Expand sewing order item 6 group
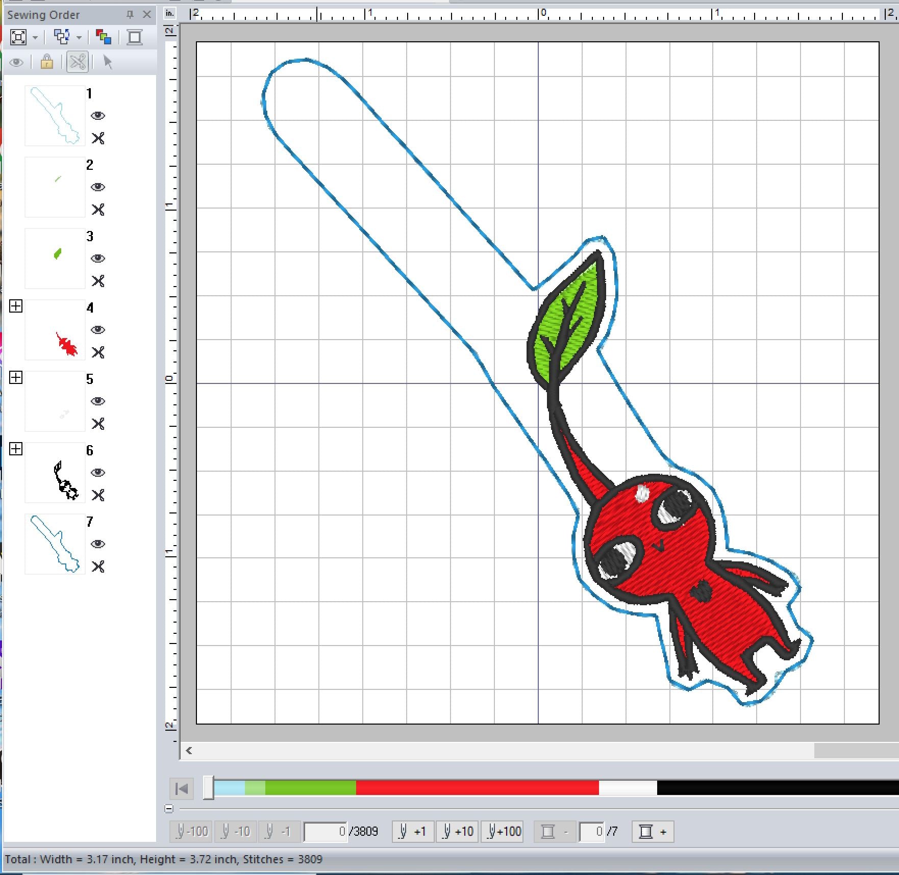Screen dimensions: 899x875 (16, 449)
